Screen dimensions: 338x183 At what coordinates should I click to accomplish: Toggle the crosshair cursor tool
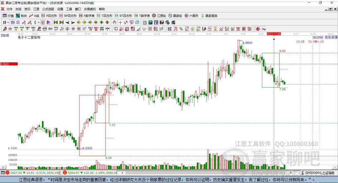click(120, 22)
